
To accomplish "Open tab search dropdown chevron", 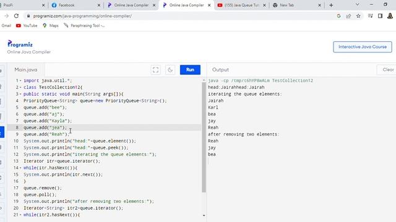I will pos(358,4).
